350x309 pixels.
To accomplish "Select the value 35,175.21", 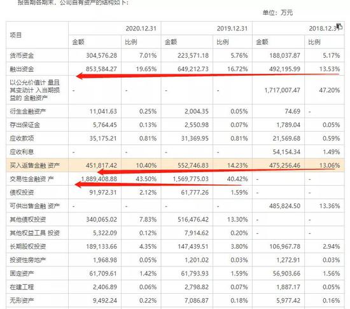I will [x=103, y=139].
